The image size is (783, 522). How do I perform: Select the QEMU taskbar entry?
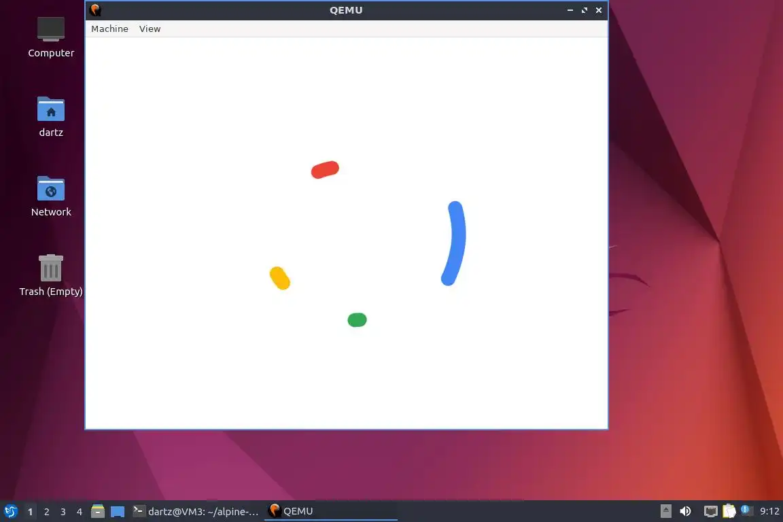coord(330,511)
